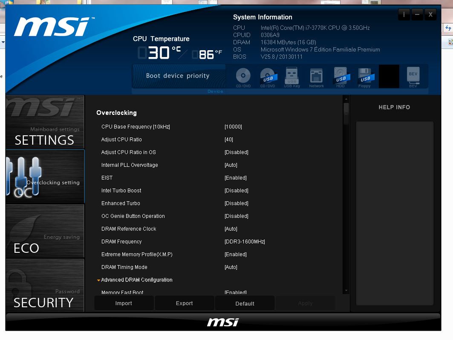Click the greyed-out Apply button
Screen dimensions: 453x340
305,303
